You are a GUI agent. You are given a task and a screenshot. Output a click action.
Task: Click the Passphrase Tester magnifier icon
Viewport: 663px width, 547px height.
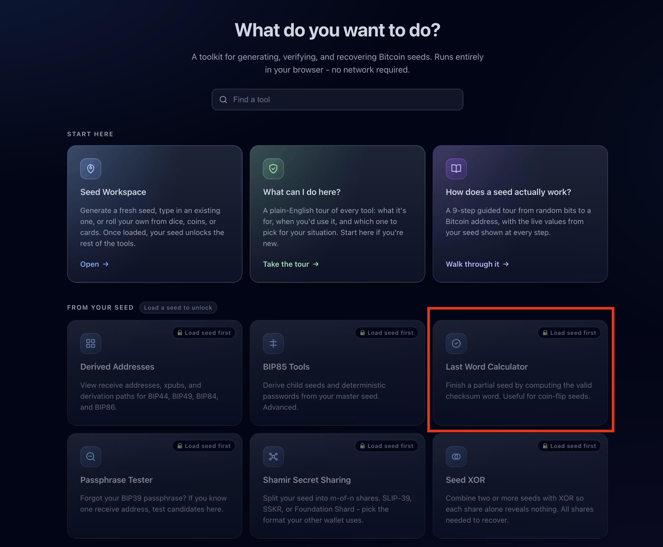click(x=90, y=456)
